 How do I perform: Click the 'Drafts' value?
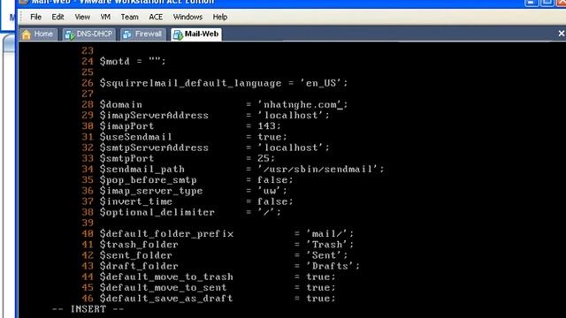coord(330,266)
